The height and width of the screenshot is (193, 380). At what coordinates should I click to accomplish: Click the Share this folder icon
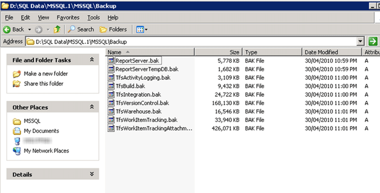(17, 84)
